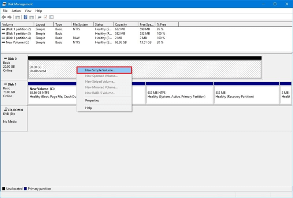Click the Show/Hide Console Tree toolbar icon
The width and height of the screenshot is (293, 198).
click(x=18, y=17)
